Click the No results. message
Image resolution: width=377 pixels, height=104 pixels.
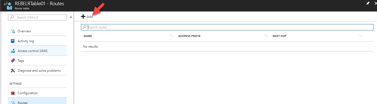pos(91,47)
